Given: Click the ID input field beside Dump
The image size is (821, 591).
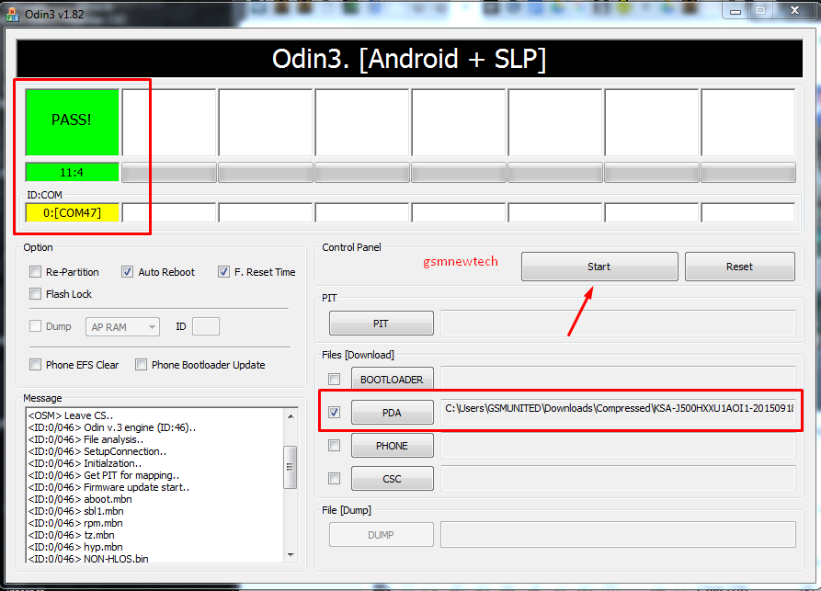Looking at the screenshot, I should [206, 326].
